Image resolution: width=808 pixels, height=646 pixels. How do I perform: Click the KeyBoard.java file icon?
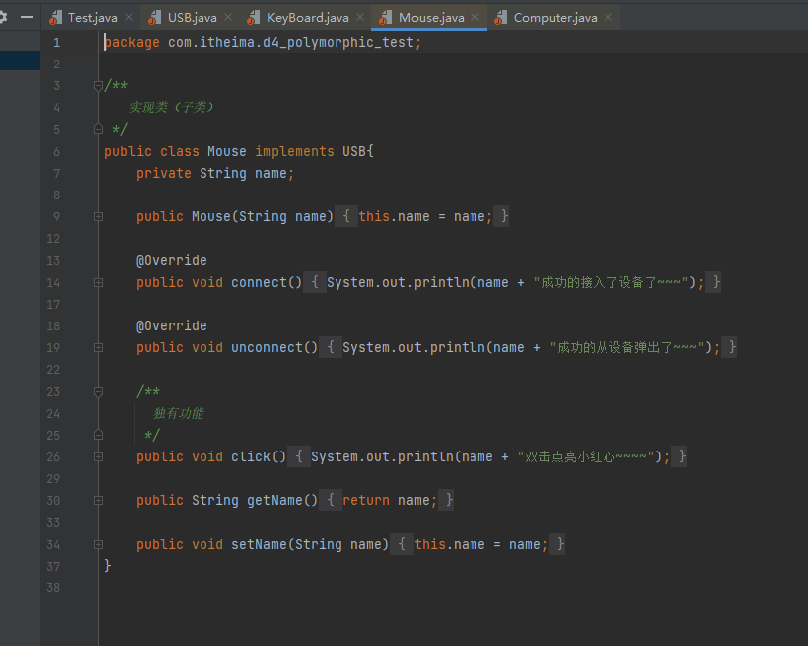tap(253, 18)
